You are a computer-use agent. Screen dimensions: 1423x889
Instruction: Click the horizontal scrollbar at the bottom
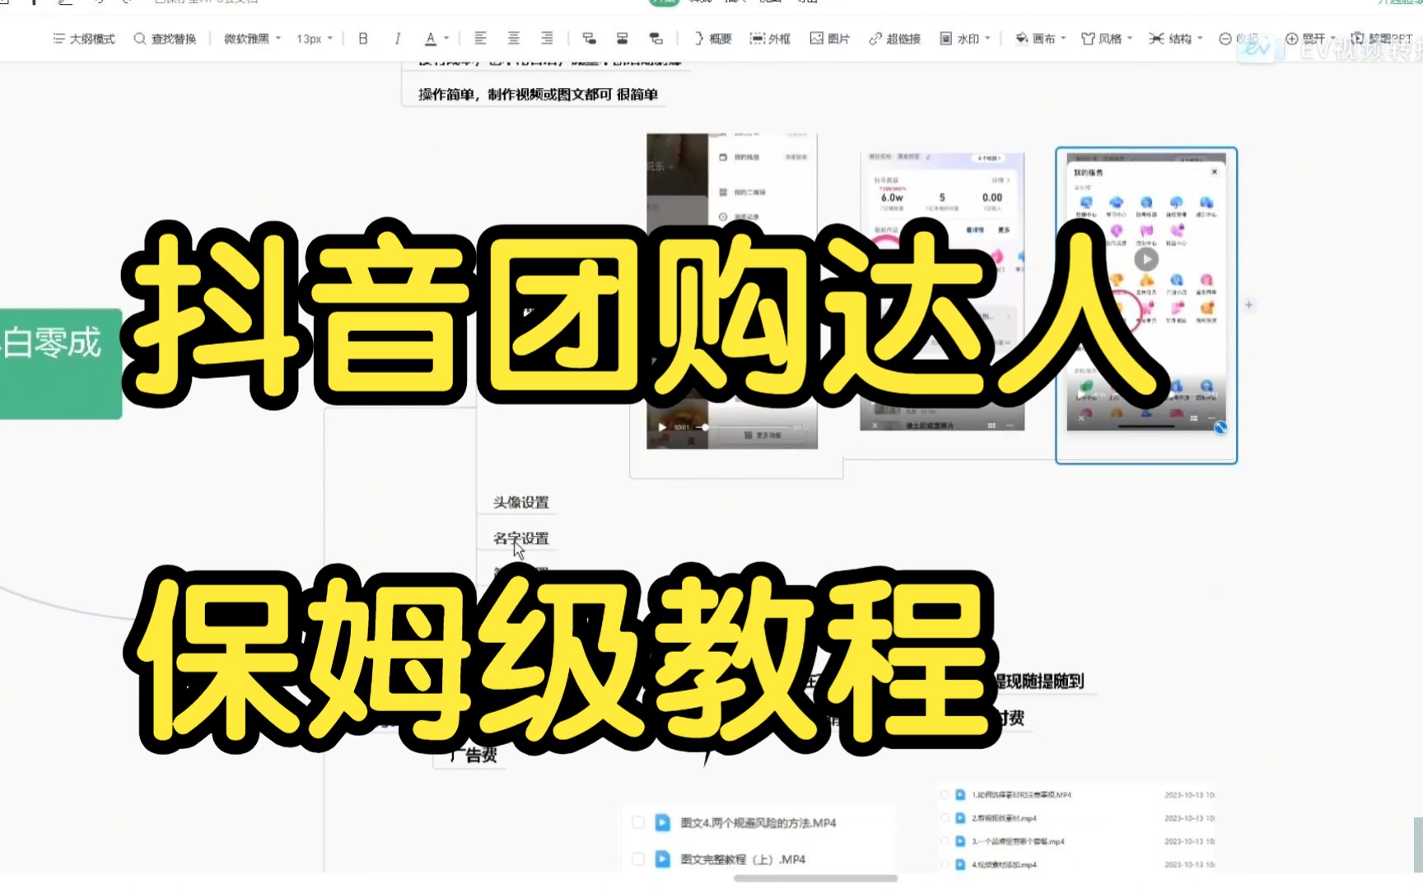[815, 878]
